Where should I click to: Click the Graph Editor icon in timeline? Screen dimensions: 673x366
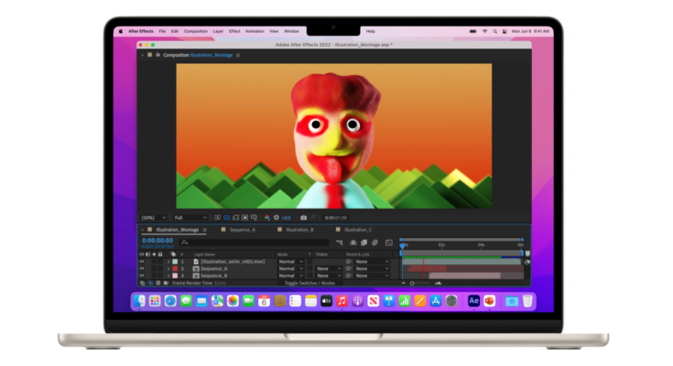coord(388,242)
